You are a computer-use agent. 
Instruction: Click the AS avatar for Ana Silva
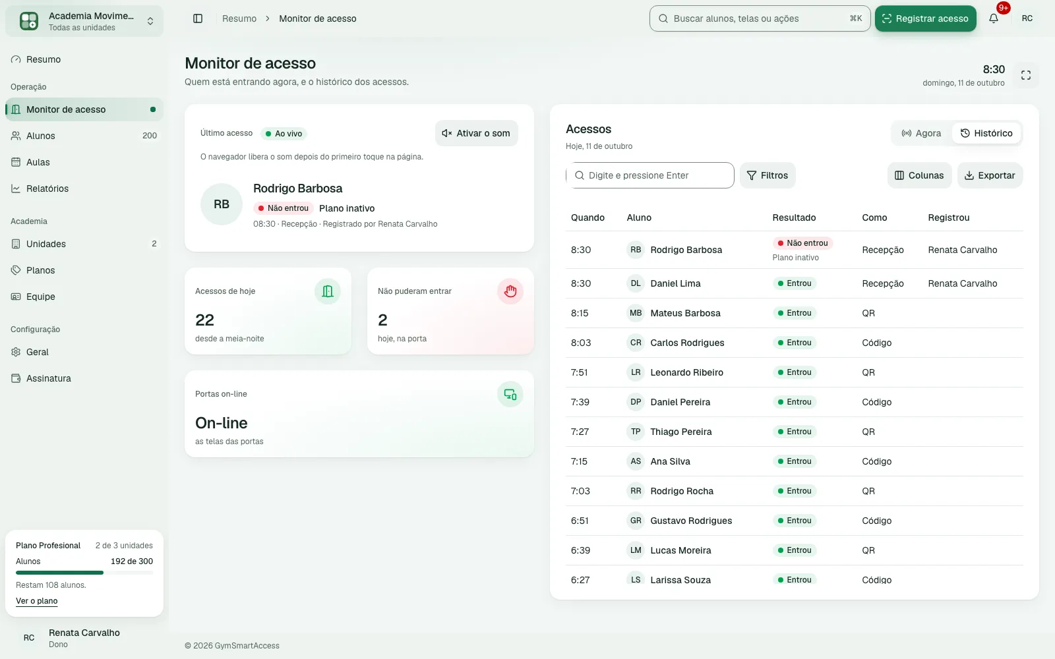pyautogui.click(x=636, y=461)
